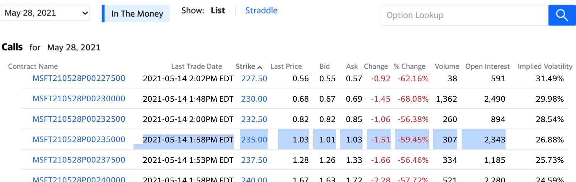Open the MSFT210528P00237500 contract link
This screenshot has width=576, height=182.
point(78,160)
